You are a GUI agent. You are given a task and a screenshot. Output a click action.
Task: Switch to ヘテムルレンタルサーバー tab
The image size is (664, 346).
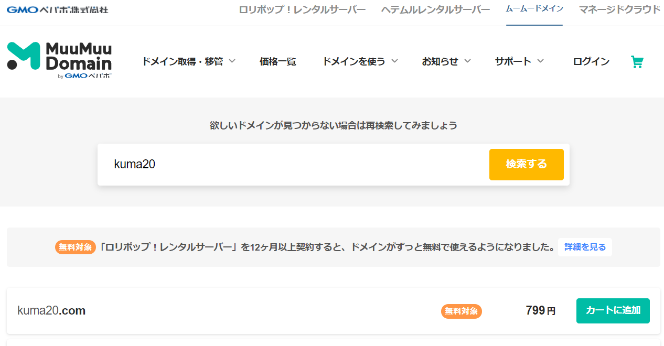[435, 9]
